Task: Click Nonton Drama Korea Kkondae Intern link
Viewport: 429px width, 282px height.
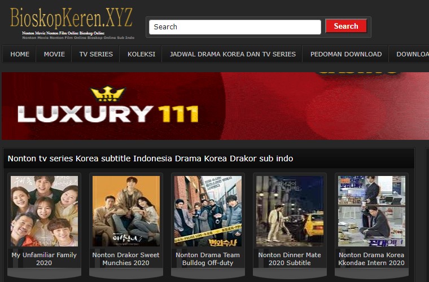Action: 371,259
